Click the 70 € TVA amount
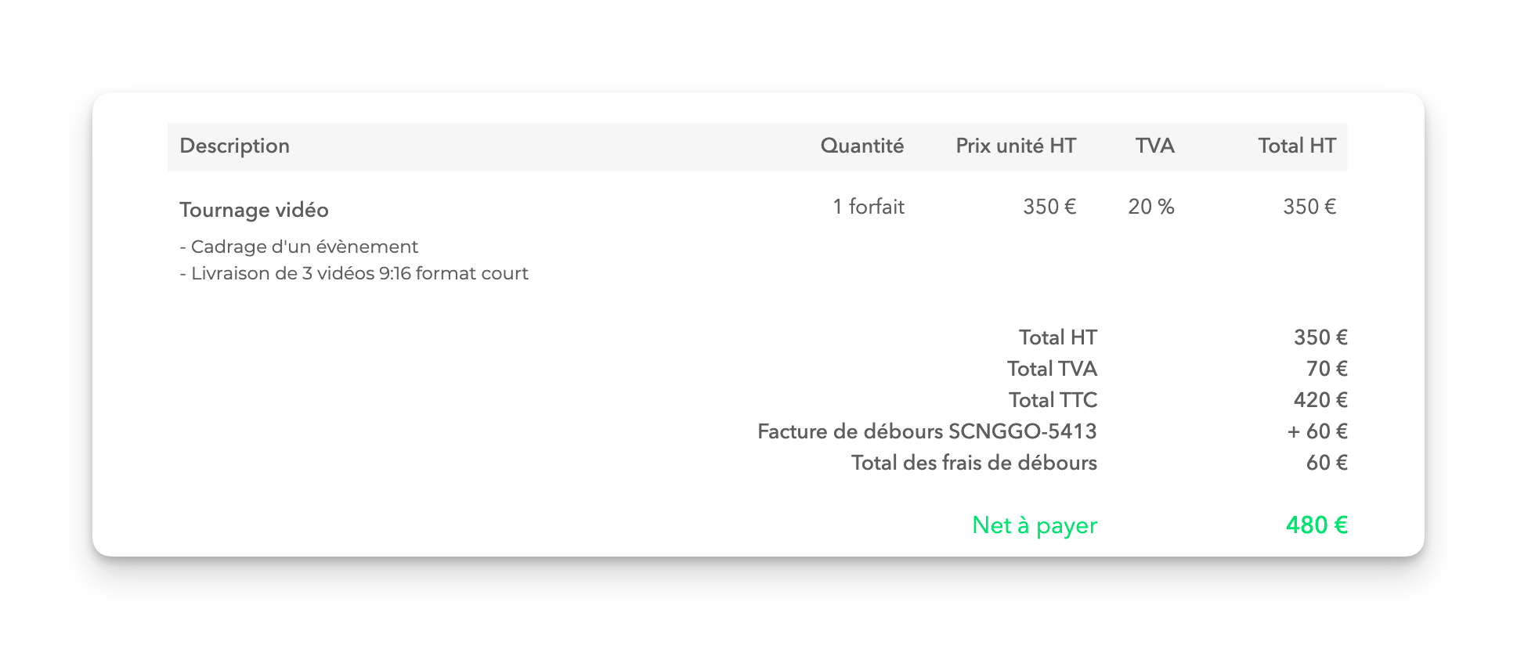Viewport: 1517px width, 649px height. tap(1327, 369)
